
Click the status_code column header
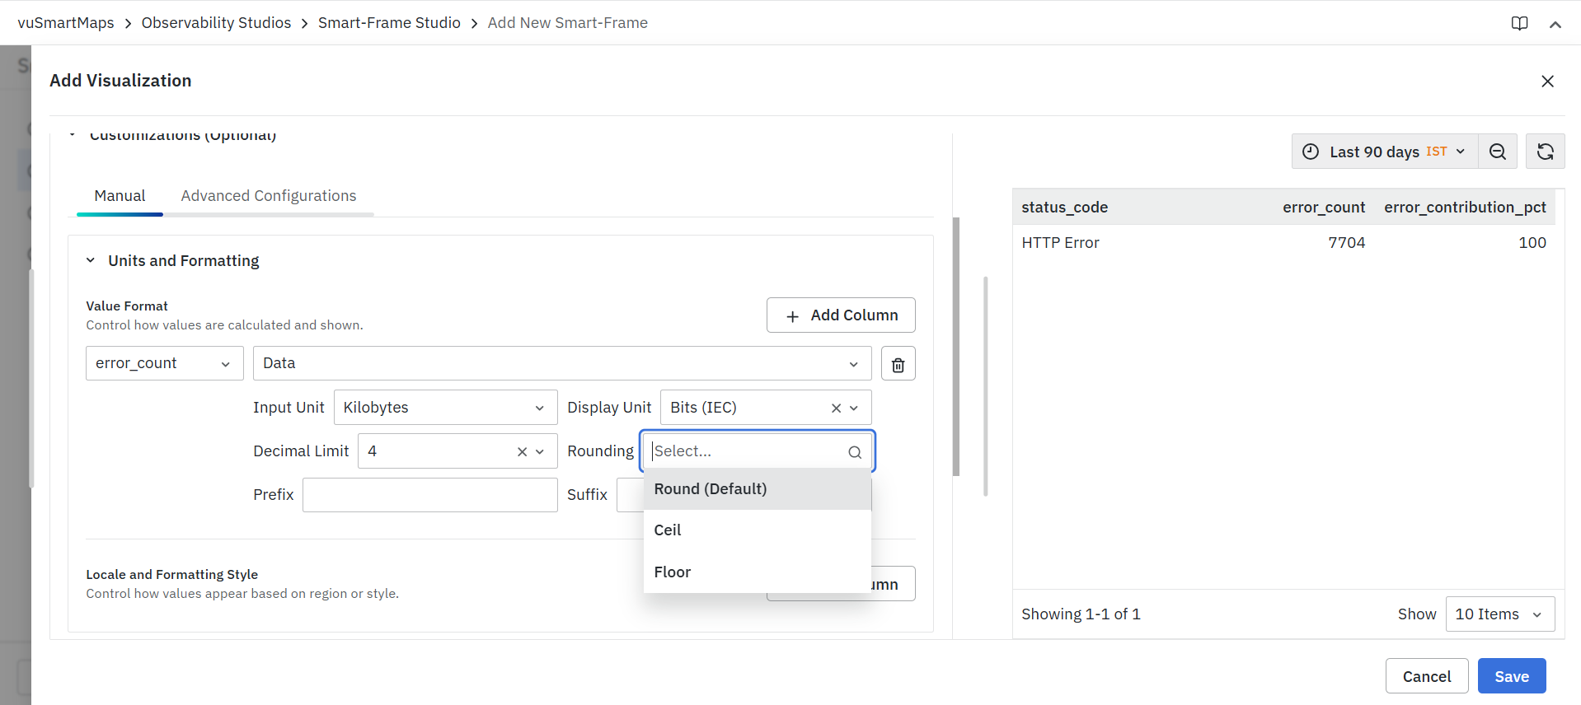click(x=1064, y=208)
